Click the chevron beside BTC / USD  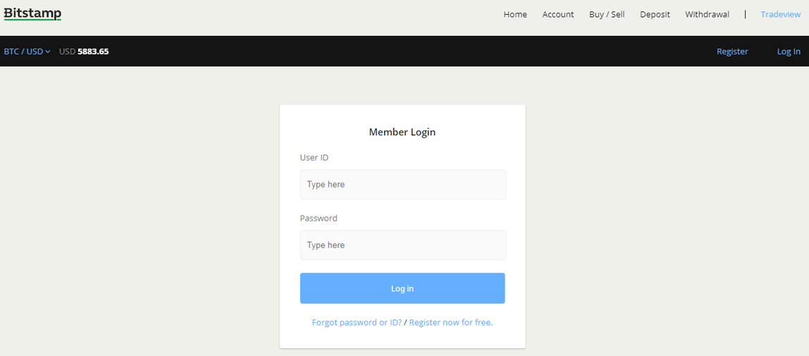(48, 52)
